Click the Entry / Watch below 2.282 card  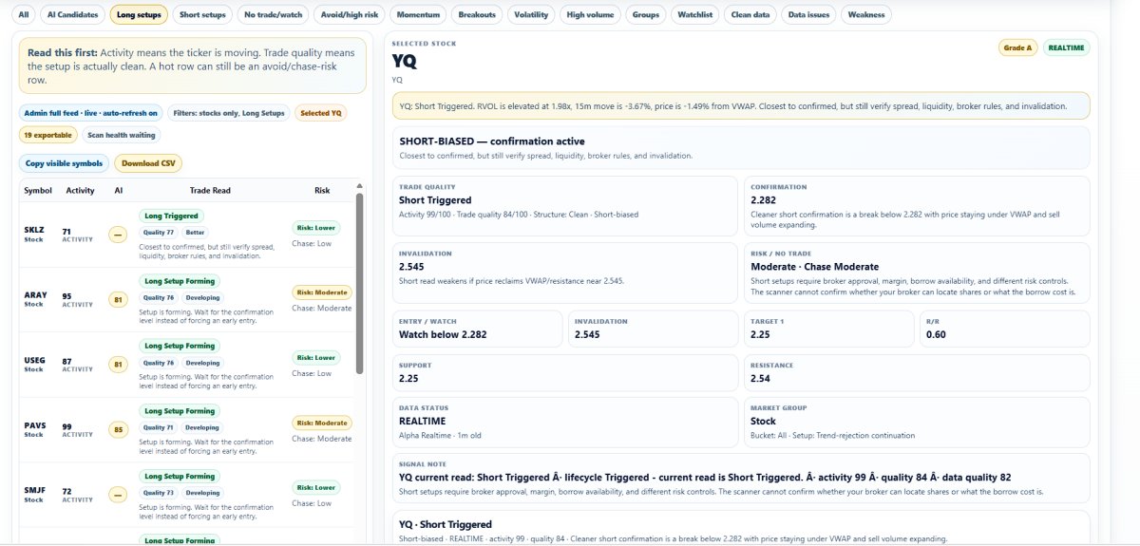478,329
